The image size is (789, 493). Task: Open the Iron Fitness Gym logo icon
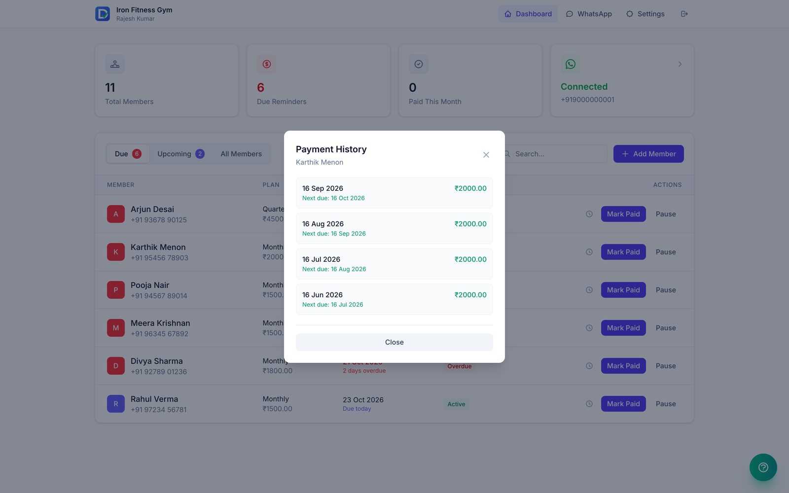click(103, 14)
